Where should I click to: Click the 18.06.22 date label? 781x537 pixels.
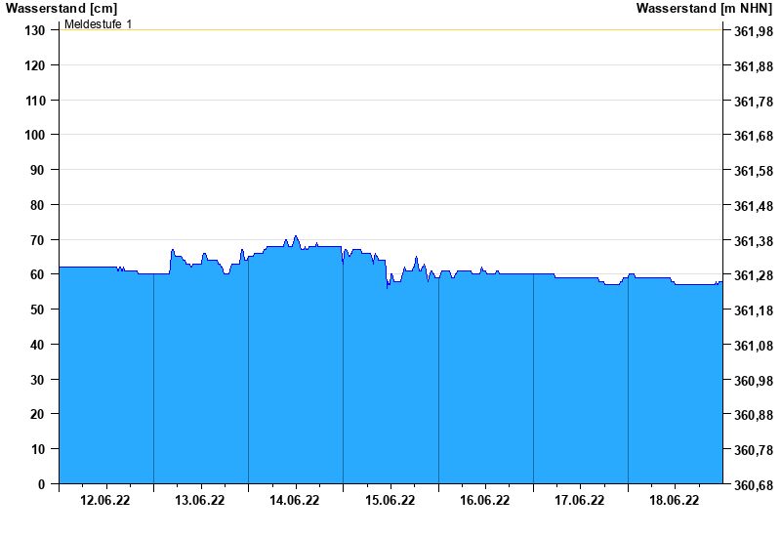pyautogui.click(x=674, y=501)
